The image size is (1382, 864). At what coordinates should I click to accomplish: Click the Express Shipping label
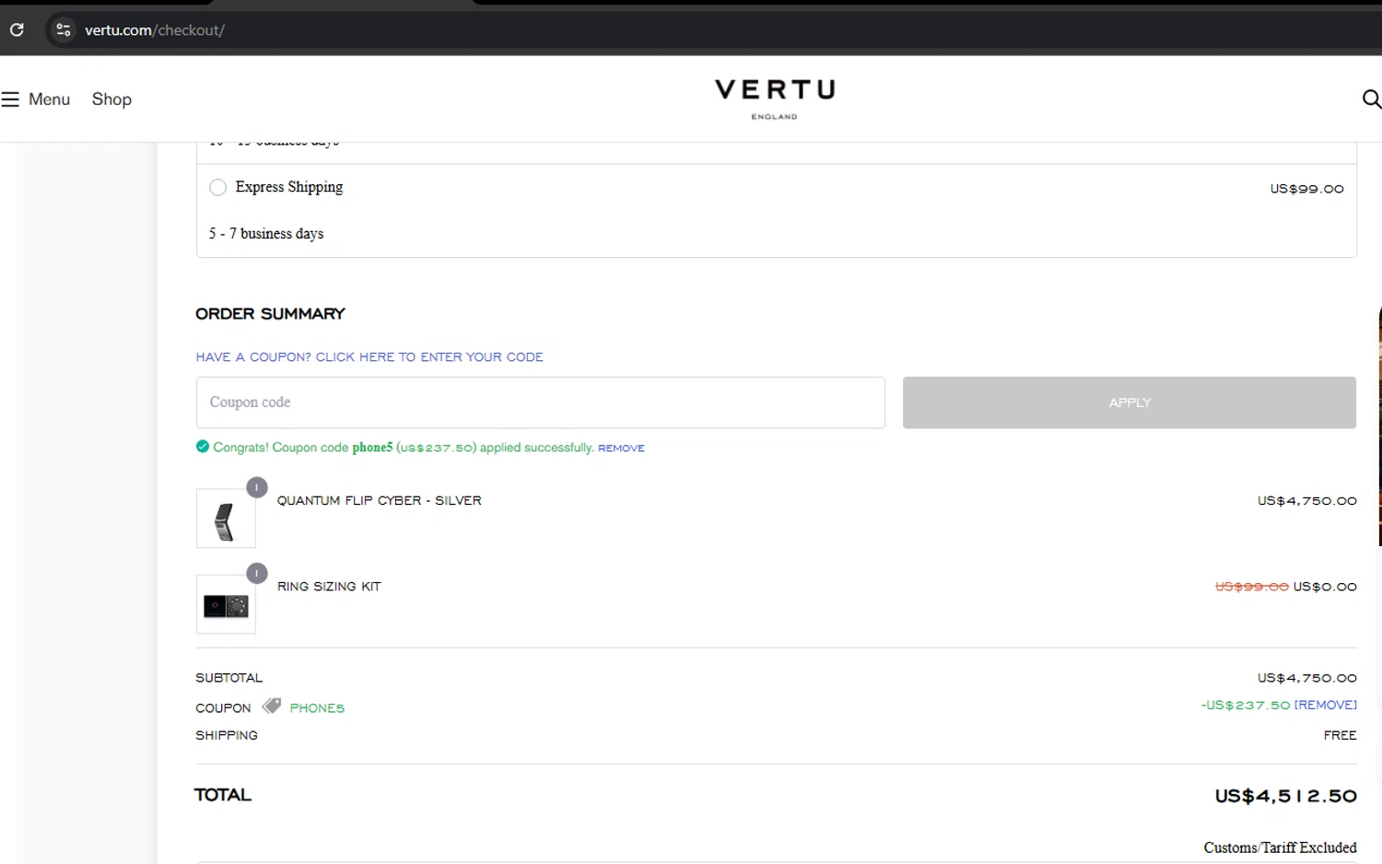289,187
